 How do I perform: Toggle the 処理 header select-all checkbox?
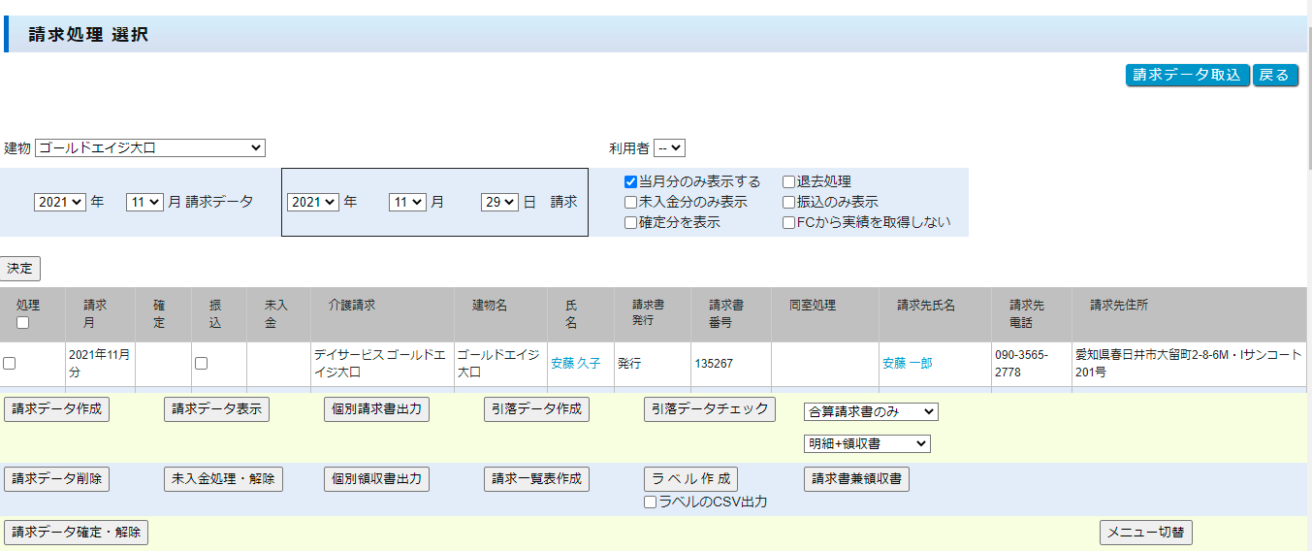[21, 323]
